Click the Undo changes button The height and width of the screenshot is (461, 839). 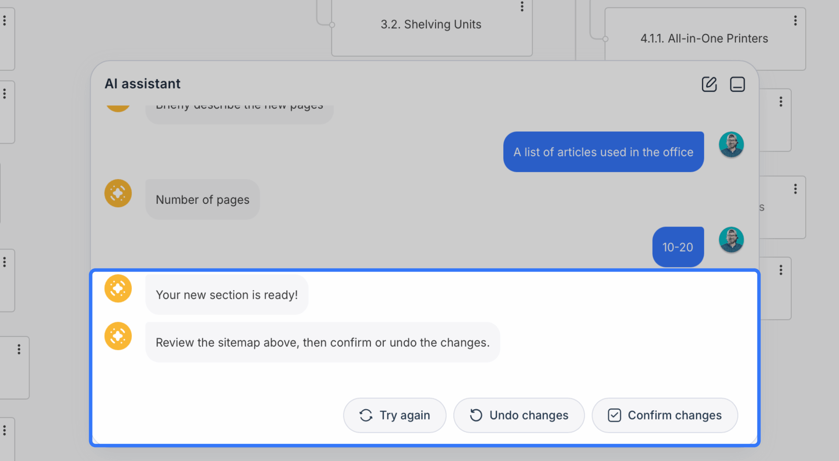pos(519,415)
